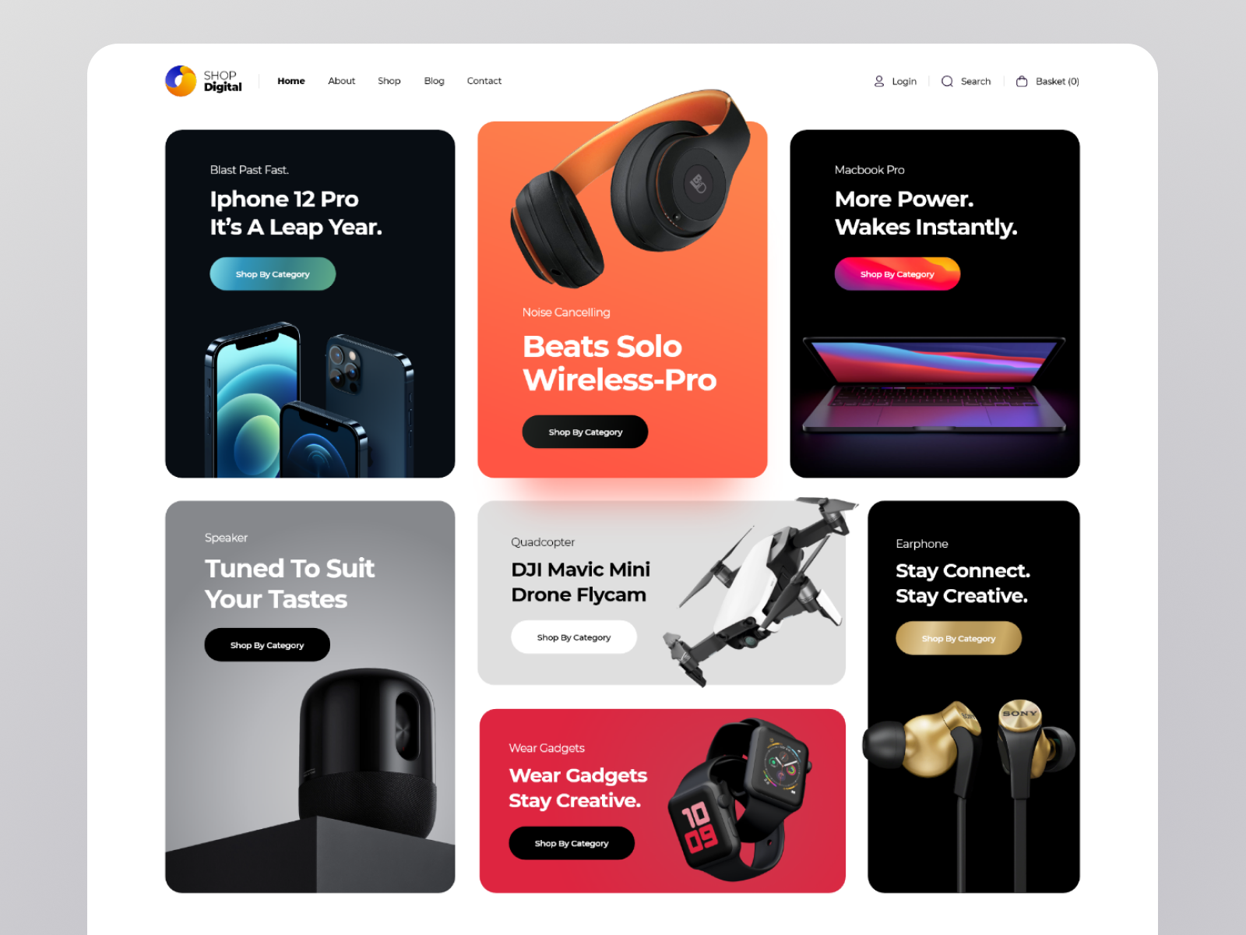Select the Contact nav link
Screen dimensions: 1246x935
coord(484,81)
